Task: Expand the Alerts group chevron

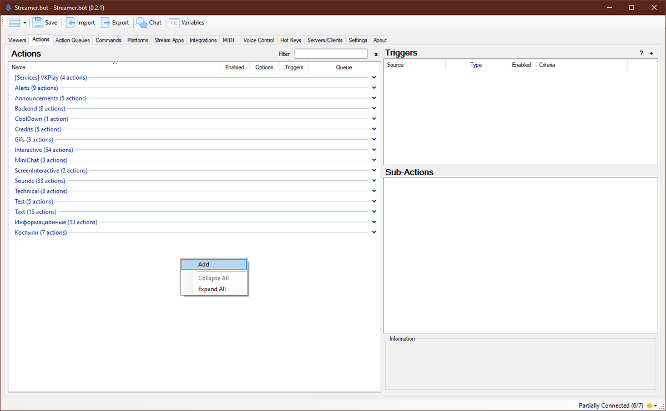Action: coord(374,88)
